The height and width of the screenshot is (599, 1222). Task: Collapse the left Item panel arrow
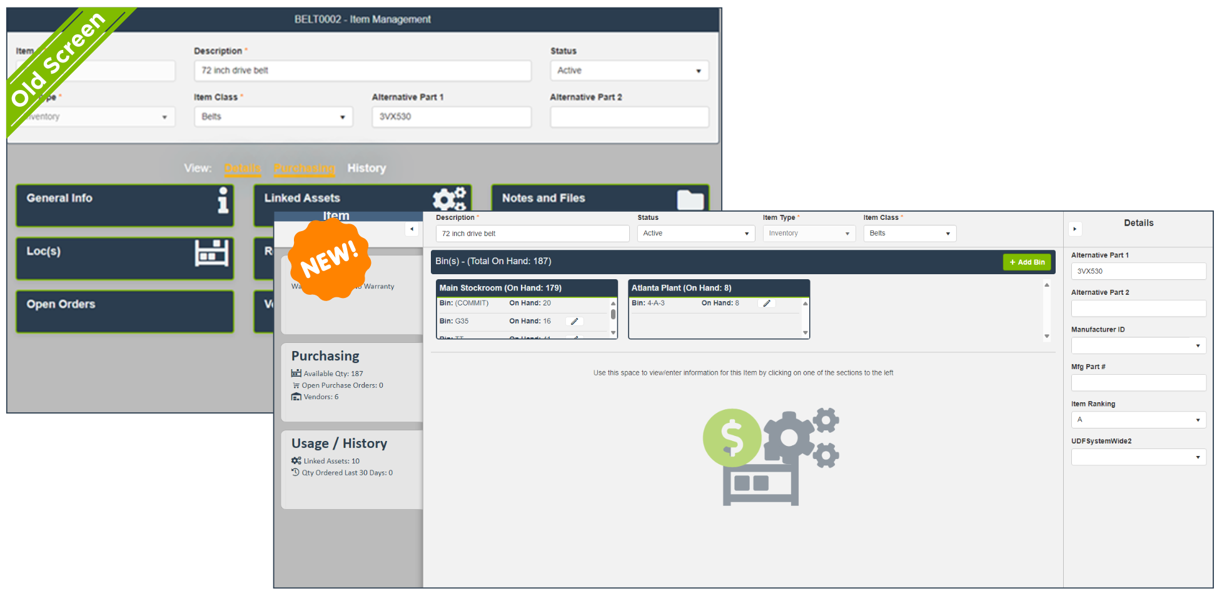412,229
